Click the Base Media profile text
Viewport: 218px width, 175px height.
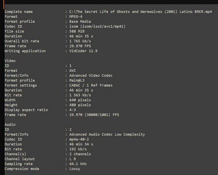pos(80,21)
